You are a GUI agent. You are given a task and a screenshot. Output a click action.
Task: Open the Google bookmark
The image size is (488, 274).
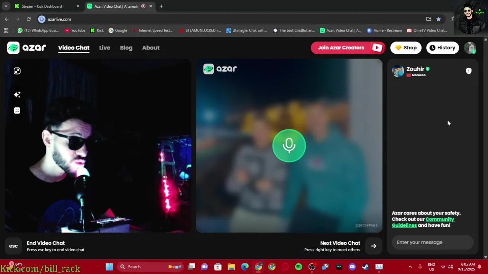(118, 30)
